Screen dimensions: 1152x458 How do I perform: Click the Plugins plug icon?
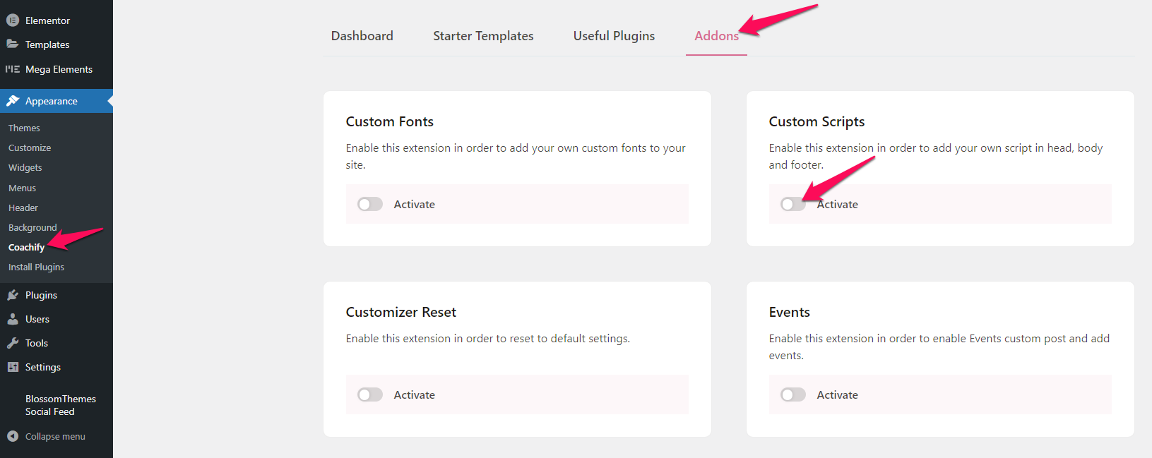pos(13,295)
